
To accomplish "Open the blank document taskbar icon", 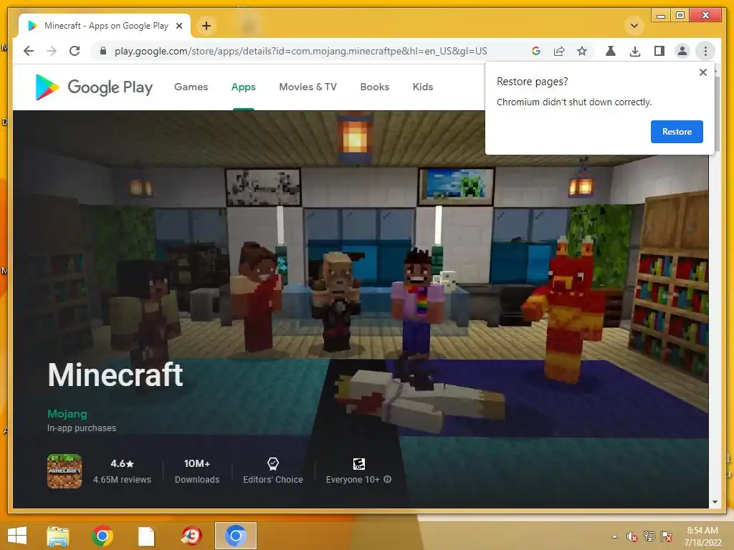I will point(146,536).
